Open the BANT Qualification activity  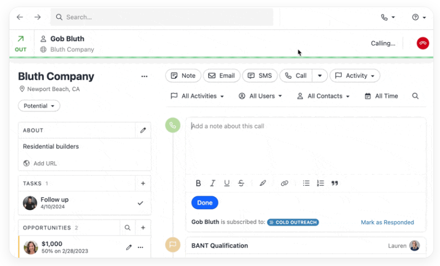point(220,245)
